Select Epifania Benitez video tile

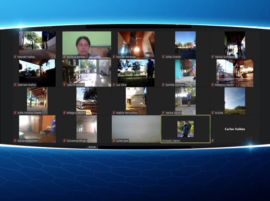[x=87, y=45]
